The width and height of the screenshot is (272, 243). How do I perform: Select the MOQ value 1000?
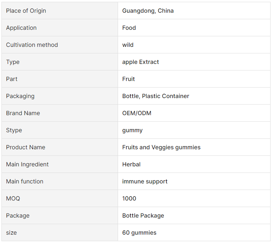click(129, 199)
